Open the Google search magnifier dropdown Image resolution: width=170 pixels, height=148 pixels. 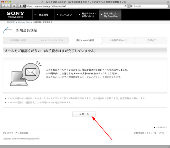coord(132,6)
